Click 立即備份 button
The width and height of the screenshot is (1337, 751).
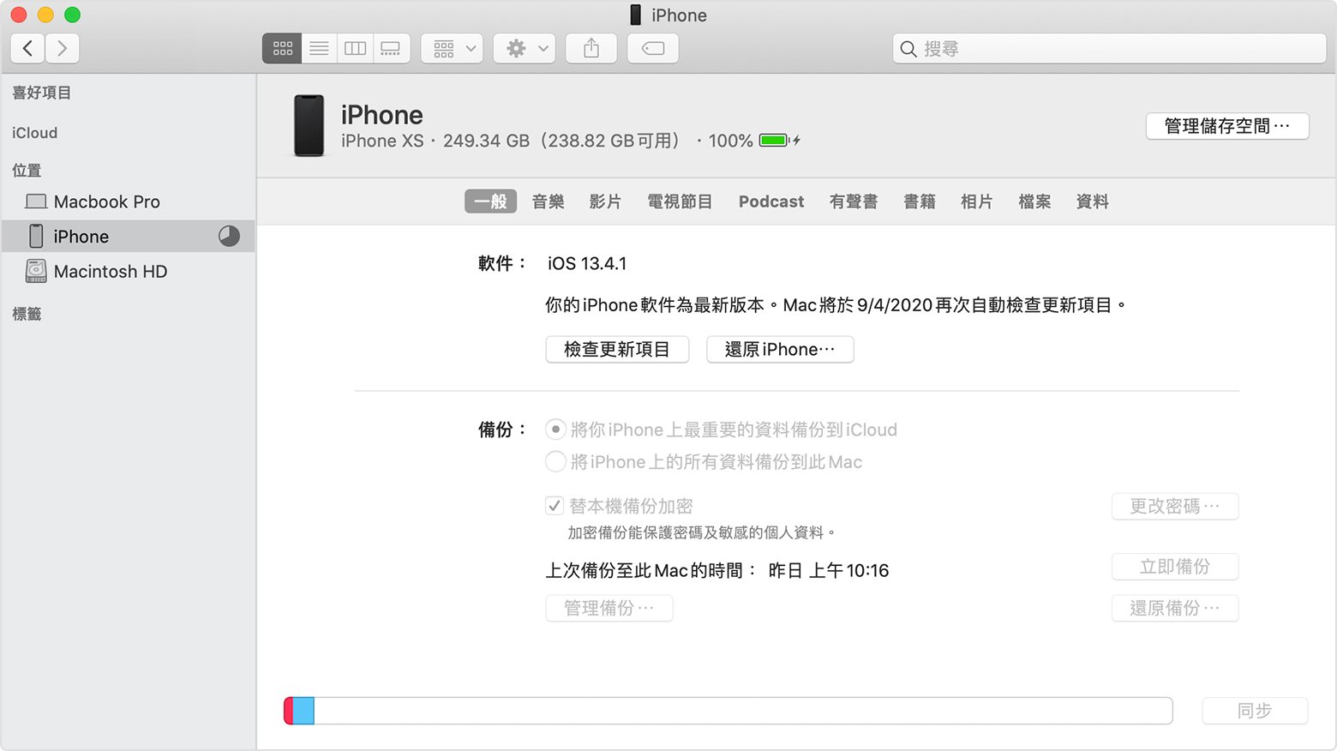pyautogui.click(x=1175, y=567)
